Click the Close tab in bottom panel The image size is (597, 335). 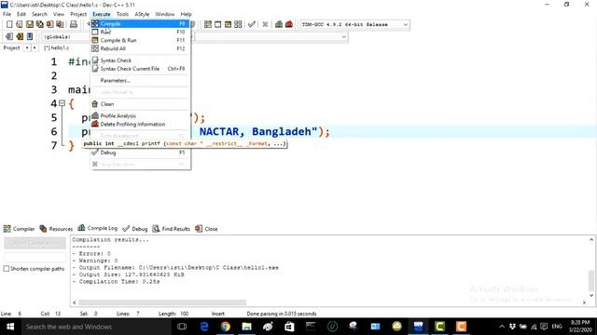[207, 229]
